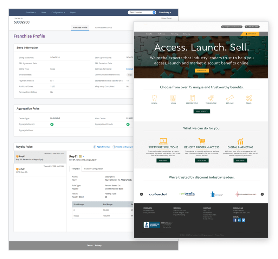Select the mfa01 MFA Rate rule row
Viewport: 278px width, 259px height.
[x=40, y=170]
